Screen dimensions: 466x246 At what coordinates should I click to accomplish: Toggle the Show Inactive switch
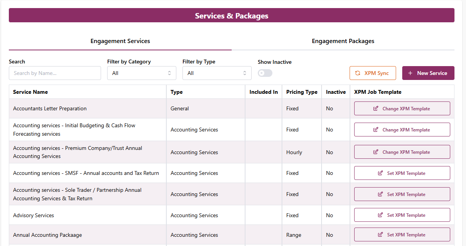pos(265,73)
